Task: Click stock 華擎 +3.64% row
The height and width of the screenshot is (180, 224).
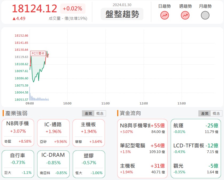Action: tap(89, 142)
